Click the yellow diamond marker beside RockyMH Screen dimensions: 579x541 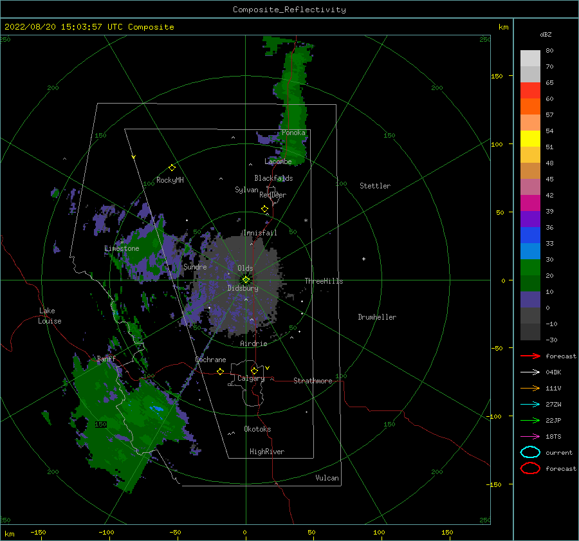tap(172, 168)
